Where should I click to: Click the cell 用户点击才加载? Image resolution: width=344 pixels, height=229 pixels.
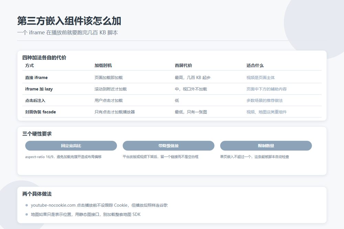click(x=109, y=100)
